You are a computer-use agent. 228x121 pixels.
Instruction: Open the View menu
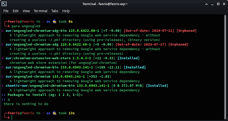[26, 11]
